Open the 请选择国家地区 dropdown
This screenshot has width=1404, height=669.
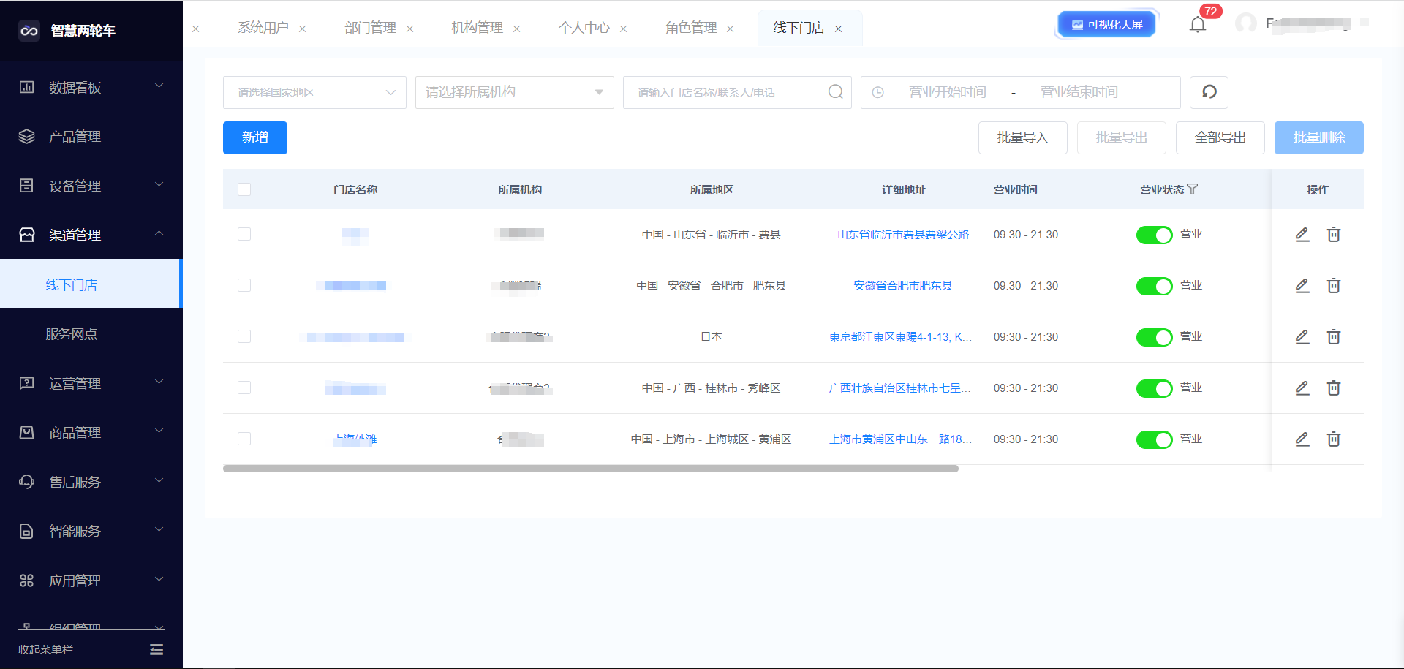click(x=314, y=93)
